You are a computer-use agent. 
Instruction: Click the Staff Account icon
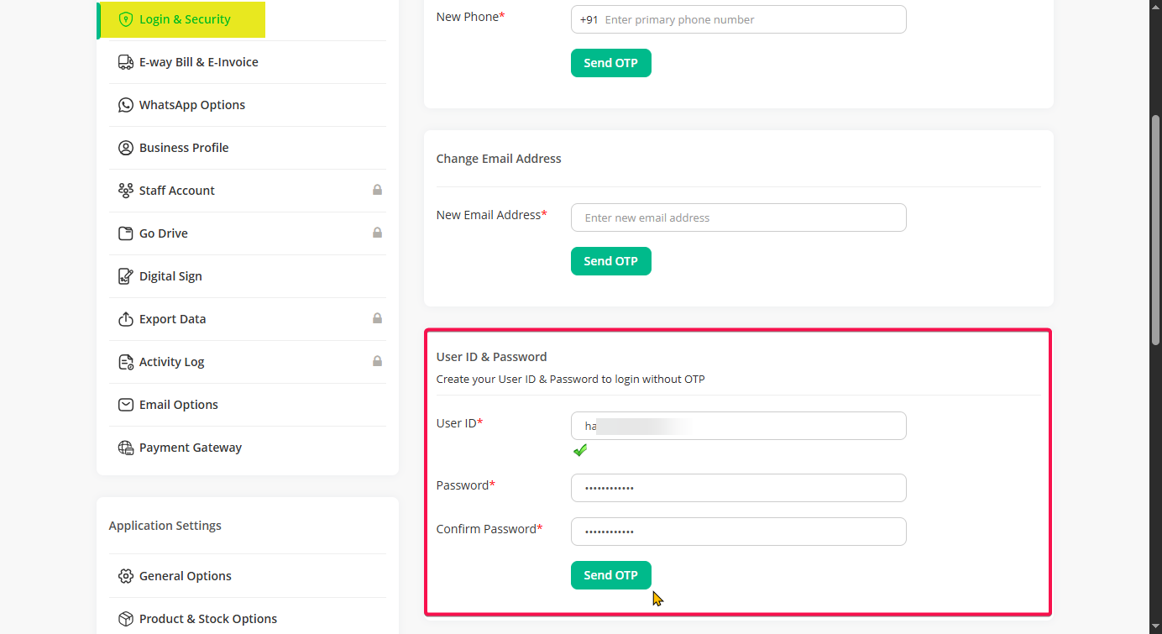click(126, 191)
